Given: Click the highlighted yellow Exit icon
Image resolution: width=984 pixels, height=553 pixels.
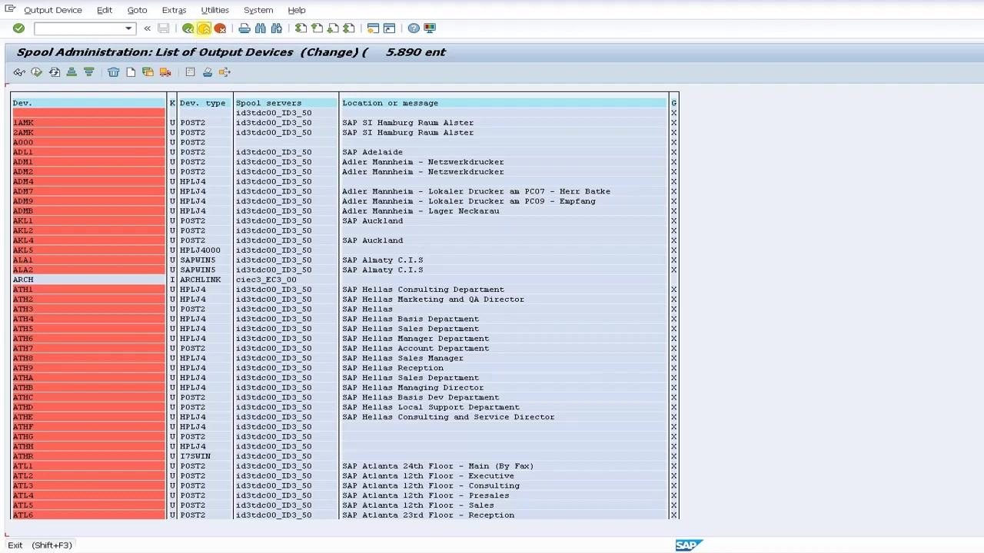Looking at the screenshot, I should pos(204,28).
